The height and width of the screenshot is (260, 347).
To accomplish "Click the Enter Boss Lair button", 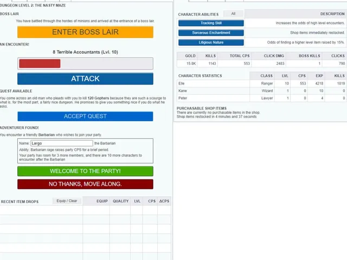I will pyautogui.click(x=85, y=32).
